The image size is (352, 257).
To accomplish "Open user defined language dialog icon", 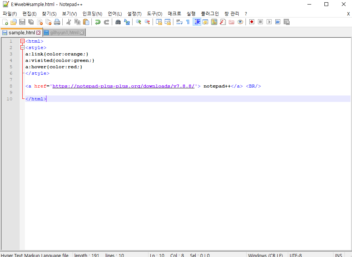I will coord(205,22).
